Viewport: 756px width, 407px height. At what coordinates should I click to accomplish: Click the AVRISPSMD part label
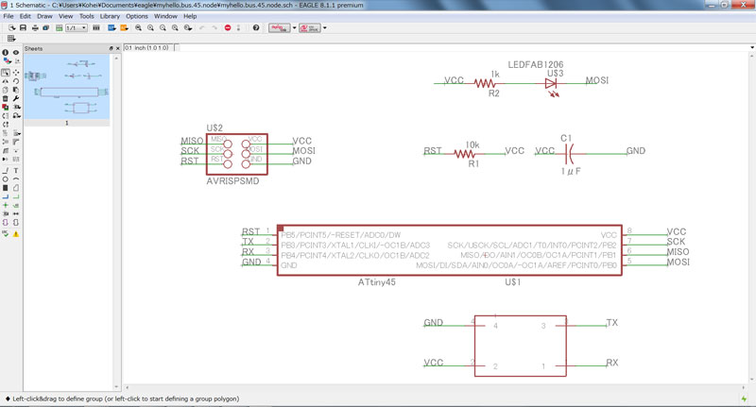point(232,181)
